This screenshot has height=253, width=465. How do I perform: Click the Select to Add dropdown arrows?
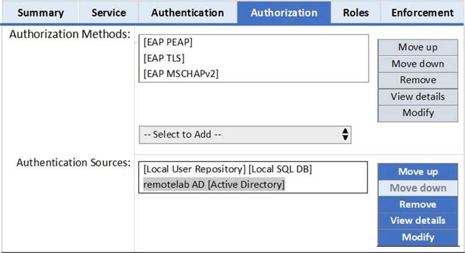coord(345,135)
